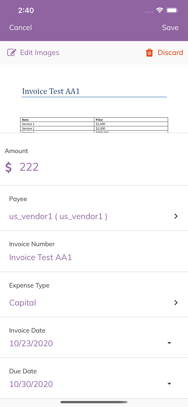Open the Payee picker via its chevron

tap(176, 216)
